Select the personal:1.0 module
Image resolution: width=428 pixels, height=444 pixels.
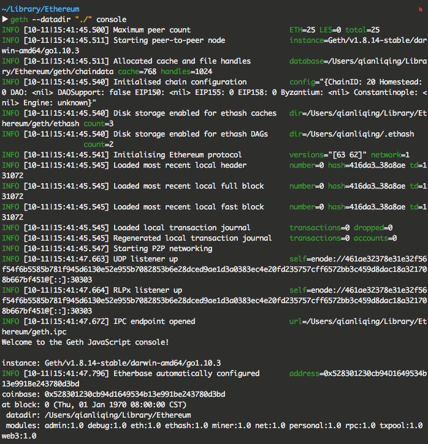(x=315, y=426)
